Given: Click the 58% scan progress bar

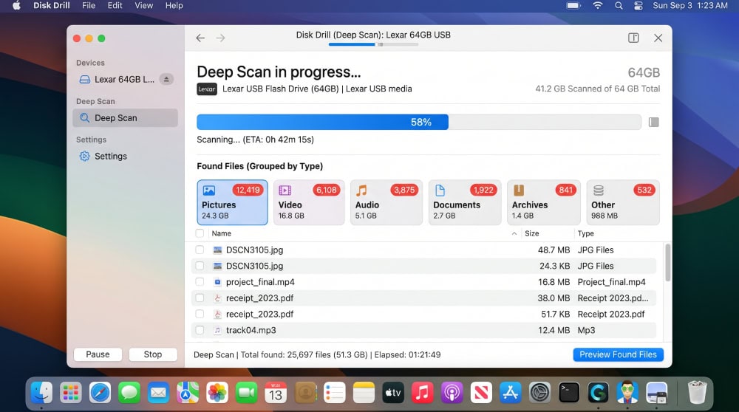Looking at the screenshot, I should (418, 122).
